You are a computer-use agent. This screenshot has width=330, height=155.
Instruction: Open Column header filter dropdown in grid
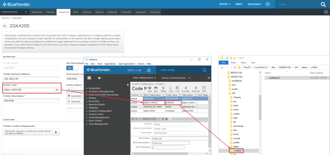pos(141,95)
